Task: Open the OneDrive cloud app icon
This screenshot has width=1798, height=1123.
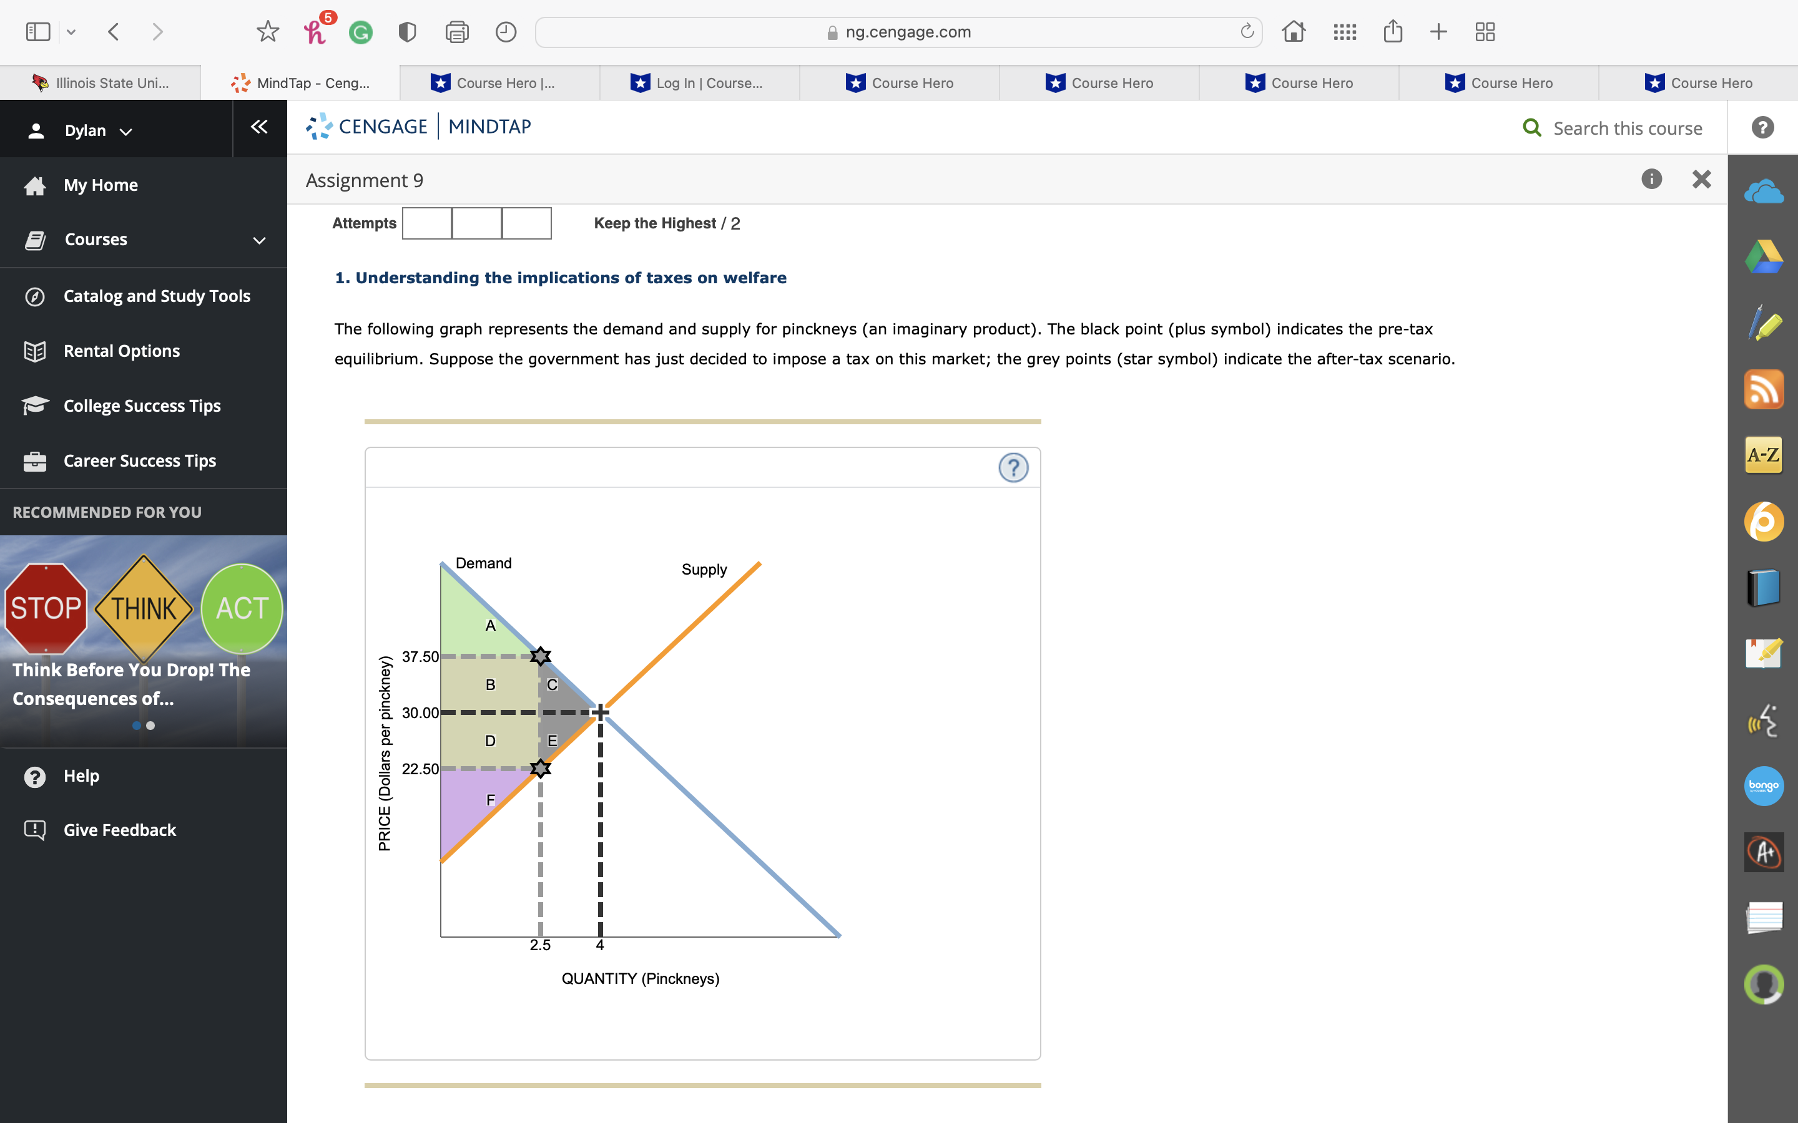Action: [x=1763, y=192]
